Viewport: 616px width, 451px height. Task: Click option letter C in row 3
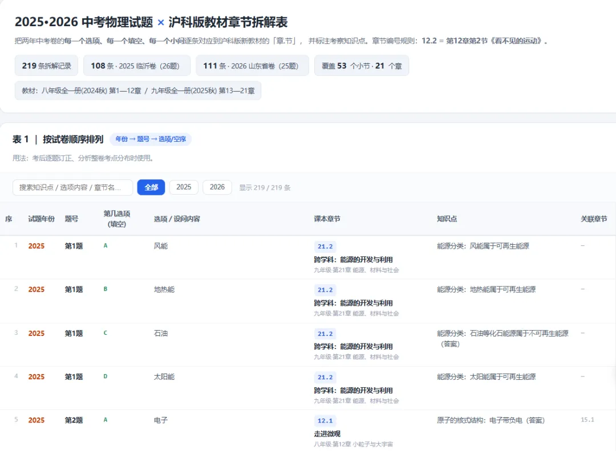(x=106, y=333)
